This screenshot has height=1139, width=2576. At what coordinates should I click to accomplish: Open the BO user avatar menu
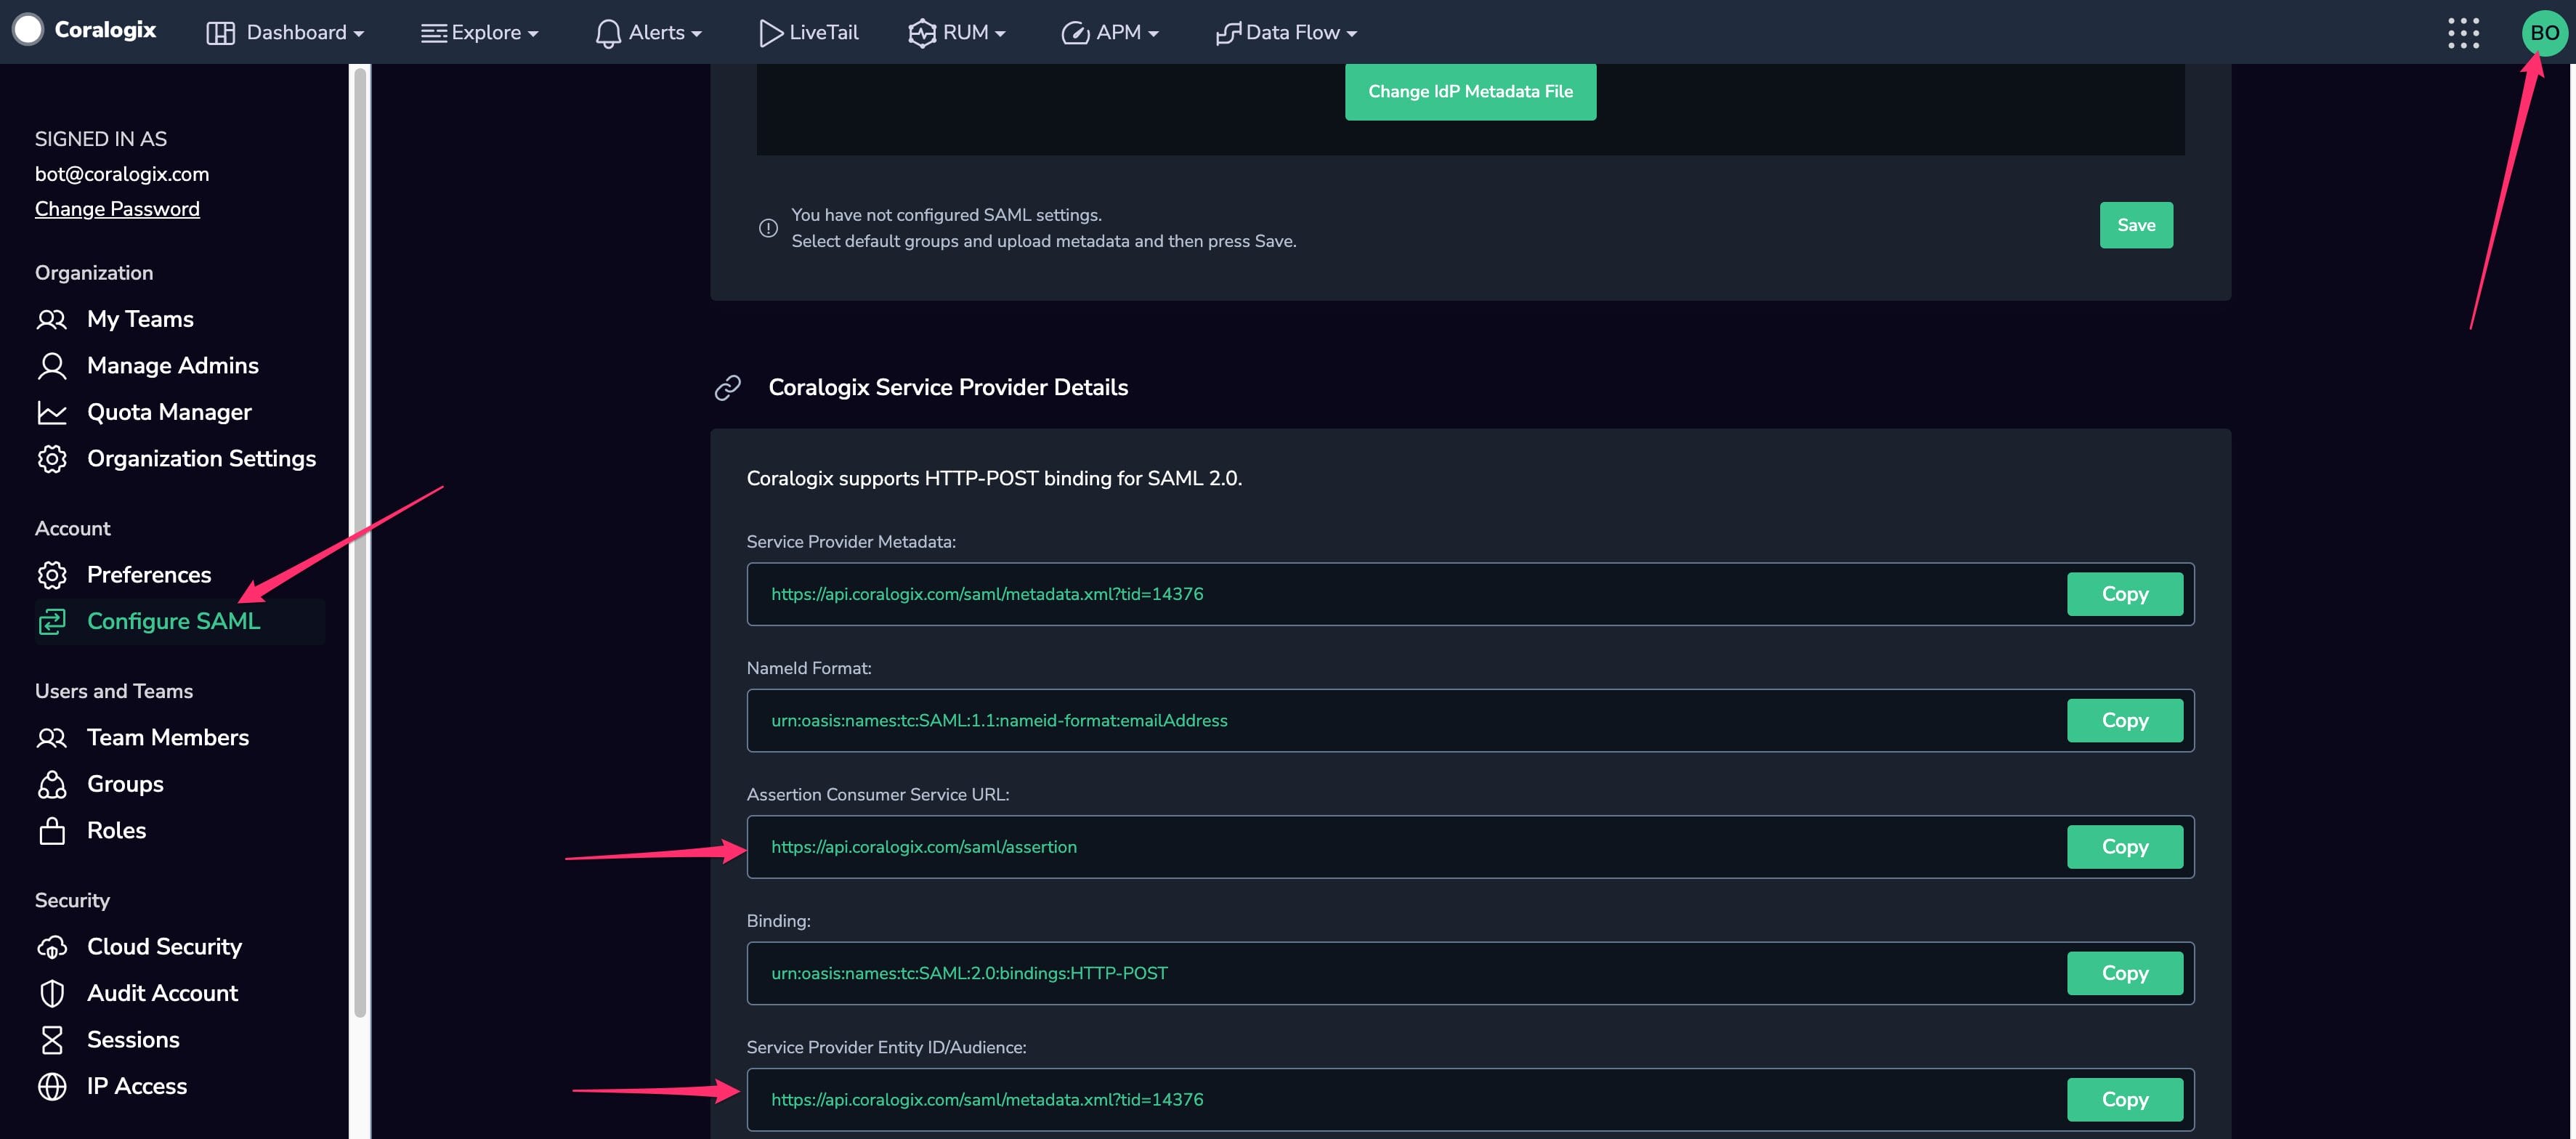coord(2544,33)
